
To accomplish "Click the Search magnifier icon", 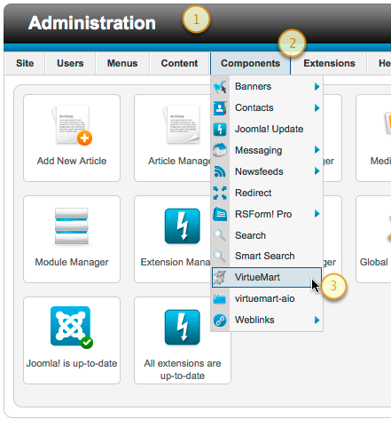I will click(x=220, y=235).
